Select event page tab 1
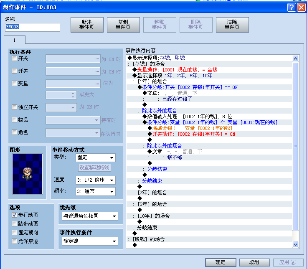 pos(15,40)
